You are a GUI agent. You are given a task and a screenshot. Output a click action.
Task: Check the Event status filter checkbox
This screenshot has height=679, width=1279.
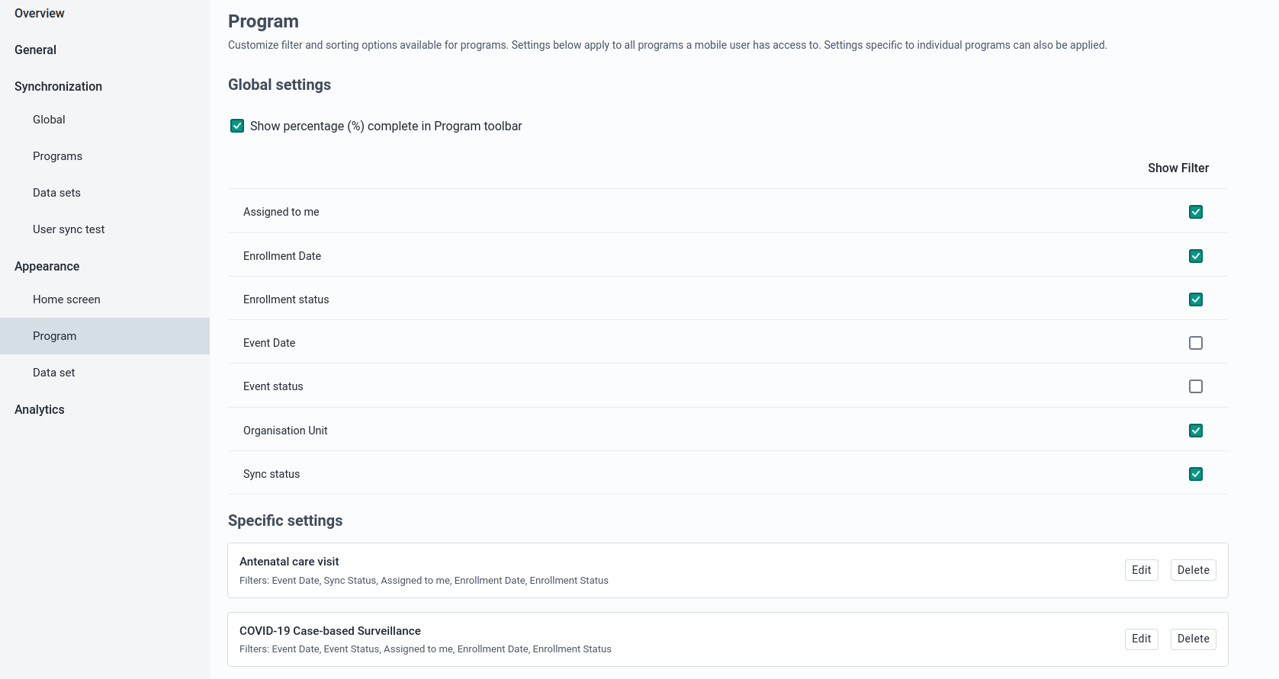(x=1195, y=386)
